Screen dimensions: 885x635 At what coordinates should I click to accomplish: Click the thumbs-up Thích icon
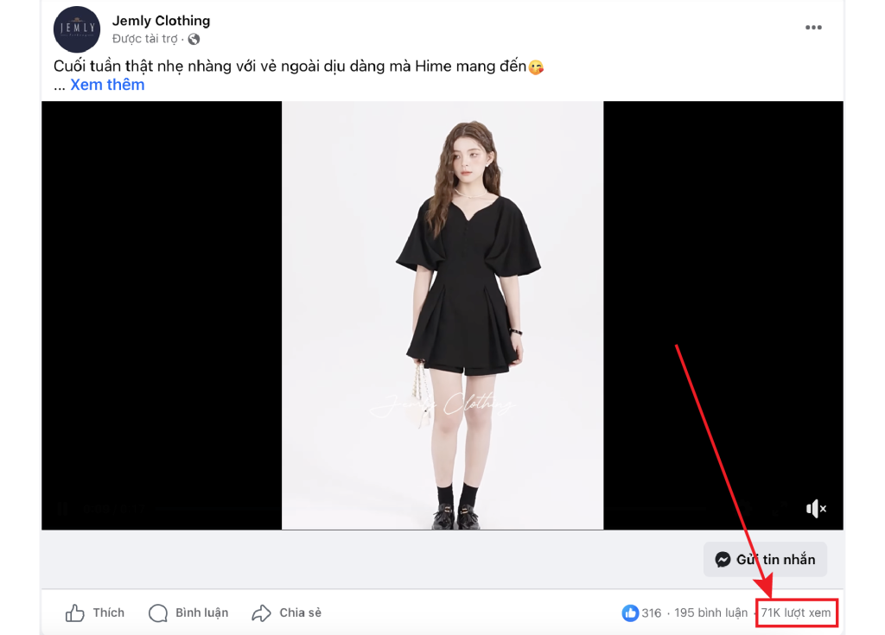pos(75,613)
